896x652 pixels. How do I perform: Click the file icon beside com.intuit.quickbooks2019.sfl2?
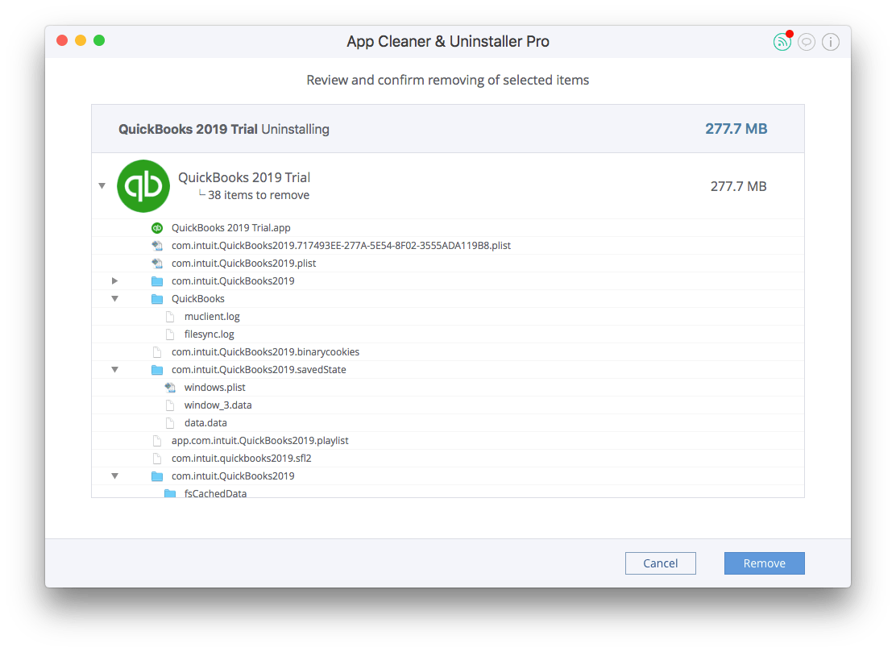pos(157,459)
